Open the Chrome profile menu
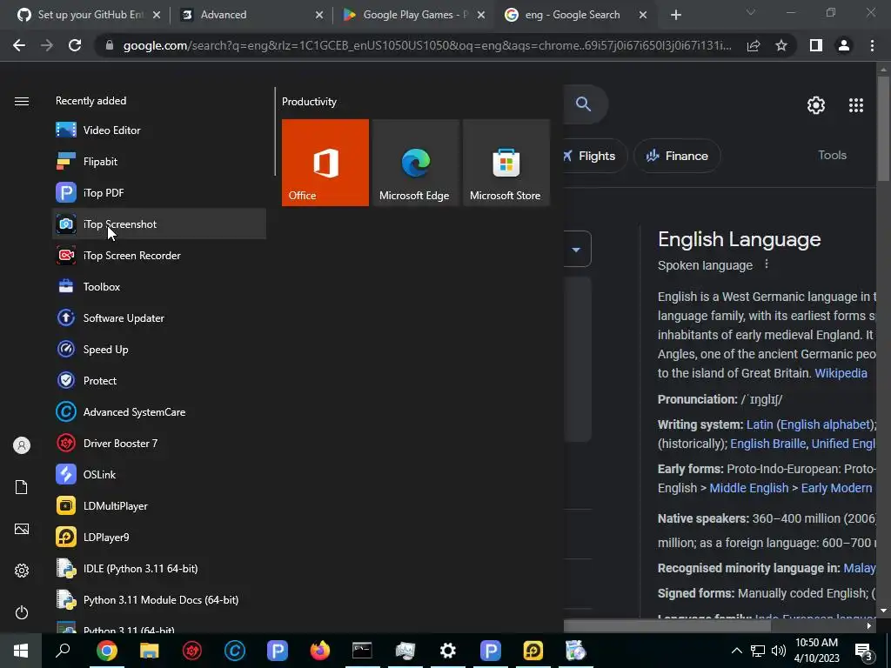Screen dimensions: 891x668 coord(844,45)
